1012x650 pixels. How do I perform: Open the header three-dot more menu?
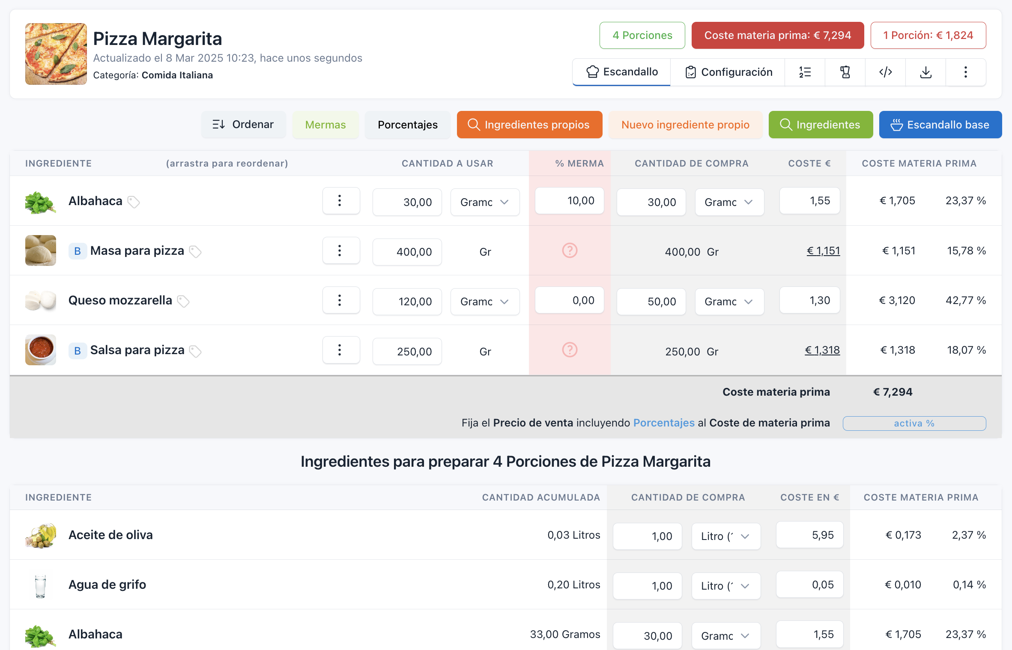tap(966, 72)
